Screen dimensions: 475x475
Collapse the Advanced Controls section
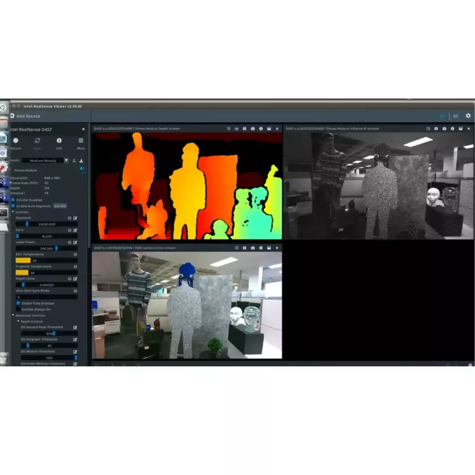[13, 315]
